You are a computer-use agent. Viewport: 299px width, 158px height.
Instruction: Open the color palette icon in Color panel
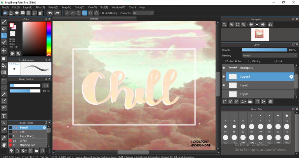pos(12,53)
